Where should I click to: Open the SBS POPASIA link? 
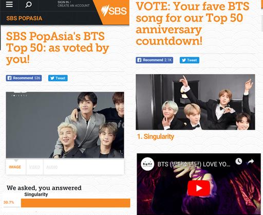24,19
